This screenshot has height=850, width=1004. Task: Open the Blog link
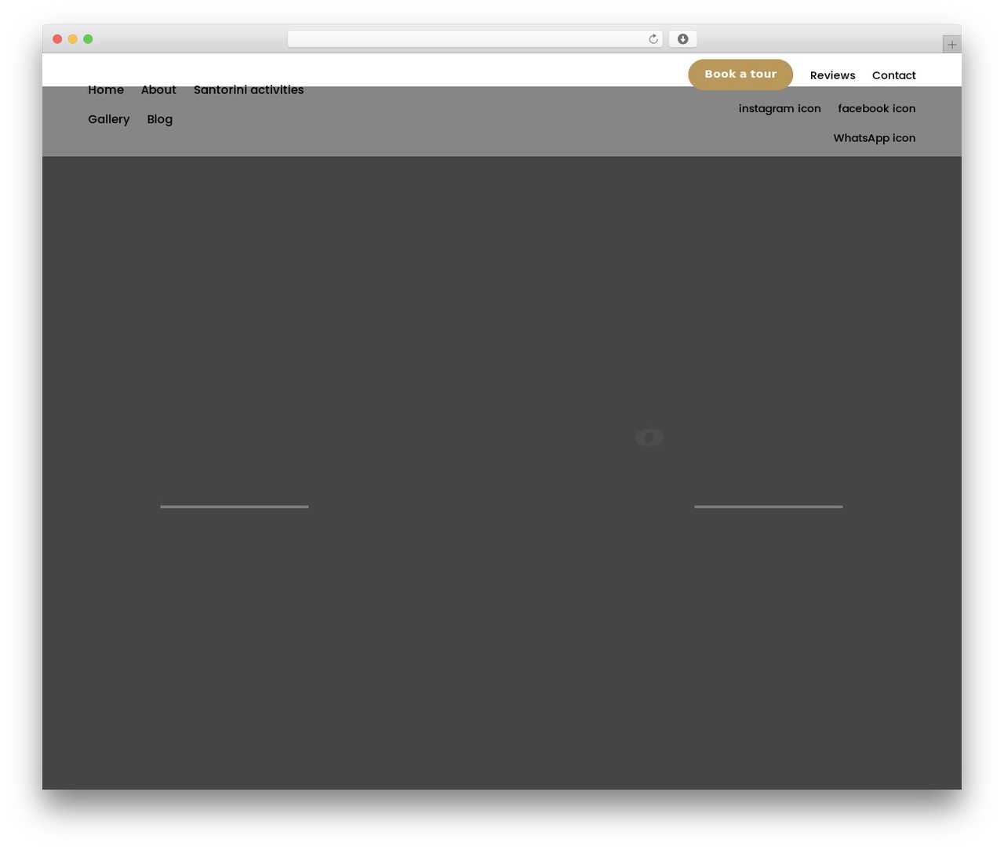159,119
